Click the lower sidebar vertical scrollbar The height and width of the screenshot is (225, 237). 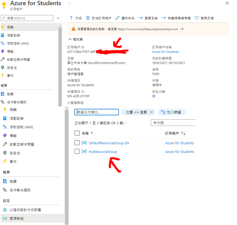[x=67, y=167]
